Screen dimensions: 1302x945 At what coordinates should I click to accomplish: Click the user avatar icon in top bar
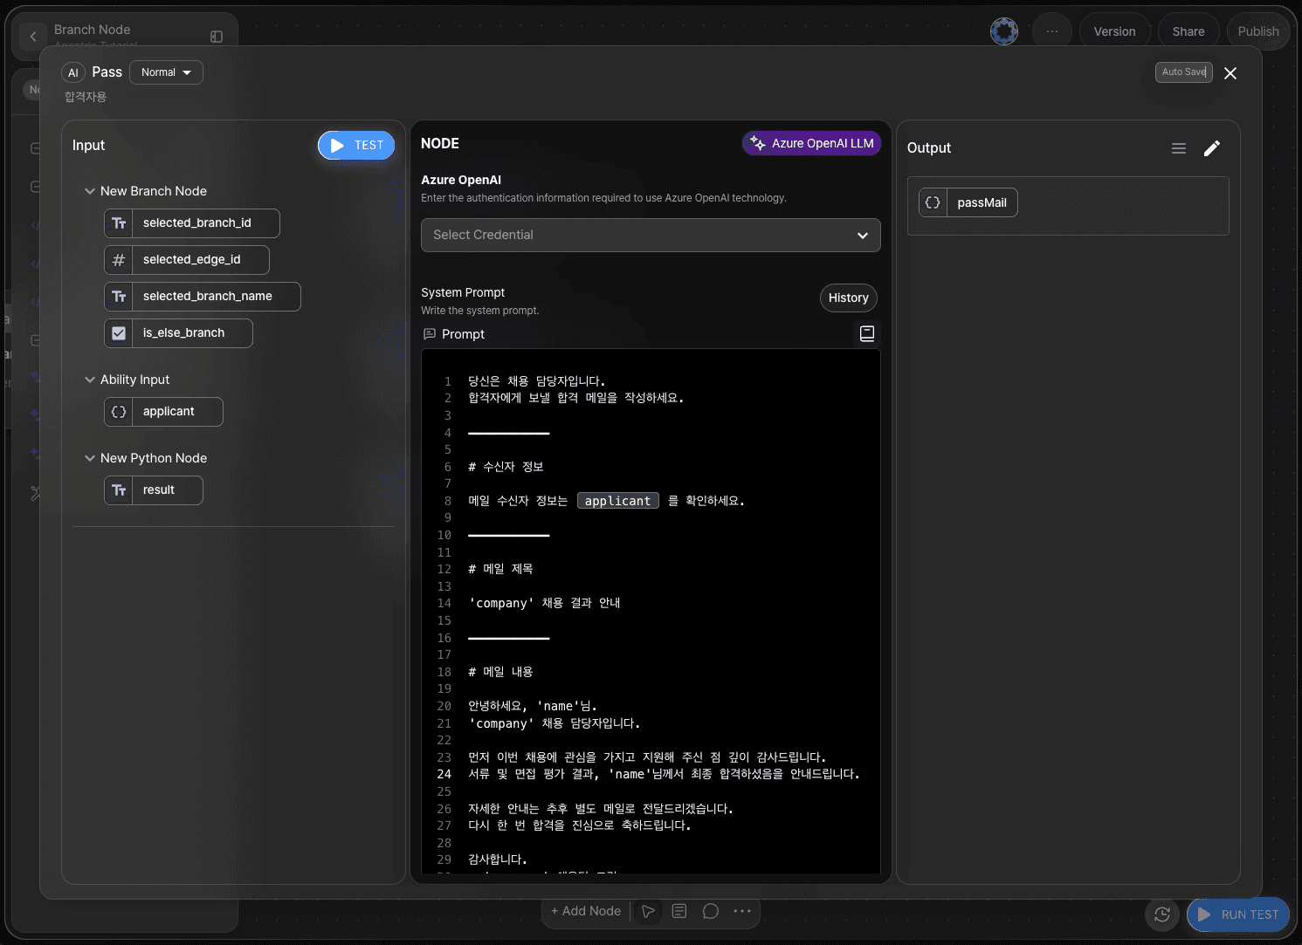(1004, 31)
